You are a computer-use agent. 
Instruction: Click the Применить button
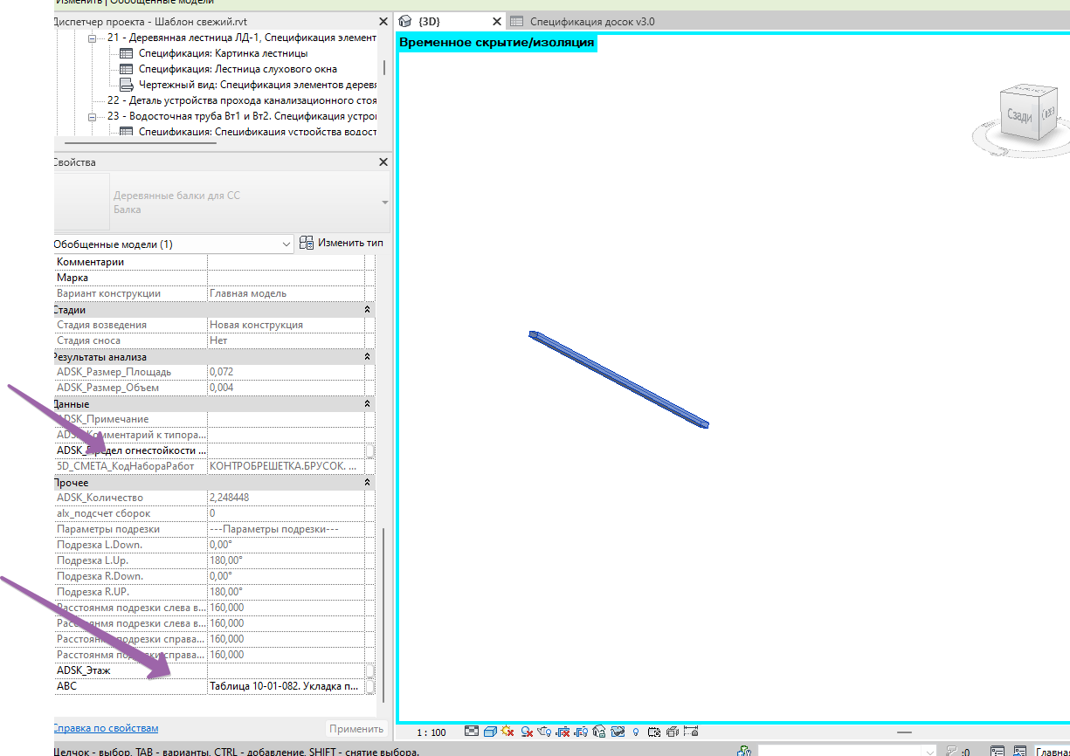(356, 729)
